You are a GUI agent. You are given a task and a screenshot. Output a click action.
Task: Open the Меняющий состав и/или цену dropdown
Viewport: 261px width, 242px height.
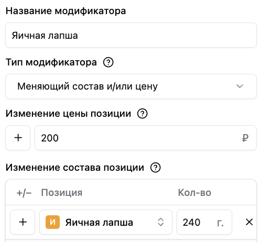[x=131, y=86]
